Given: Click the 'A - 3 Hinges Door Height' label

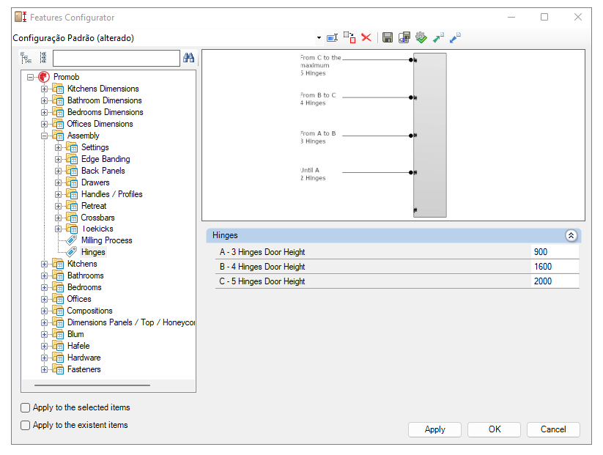Looking at the screenshot, I should [x=262, y=252].
